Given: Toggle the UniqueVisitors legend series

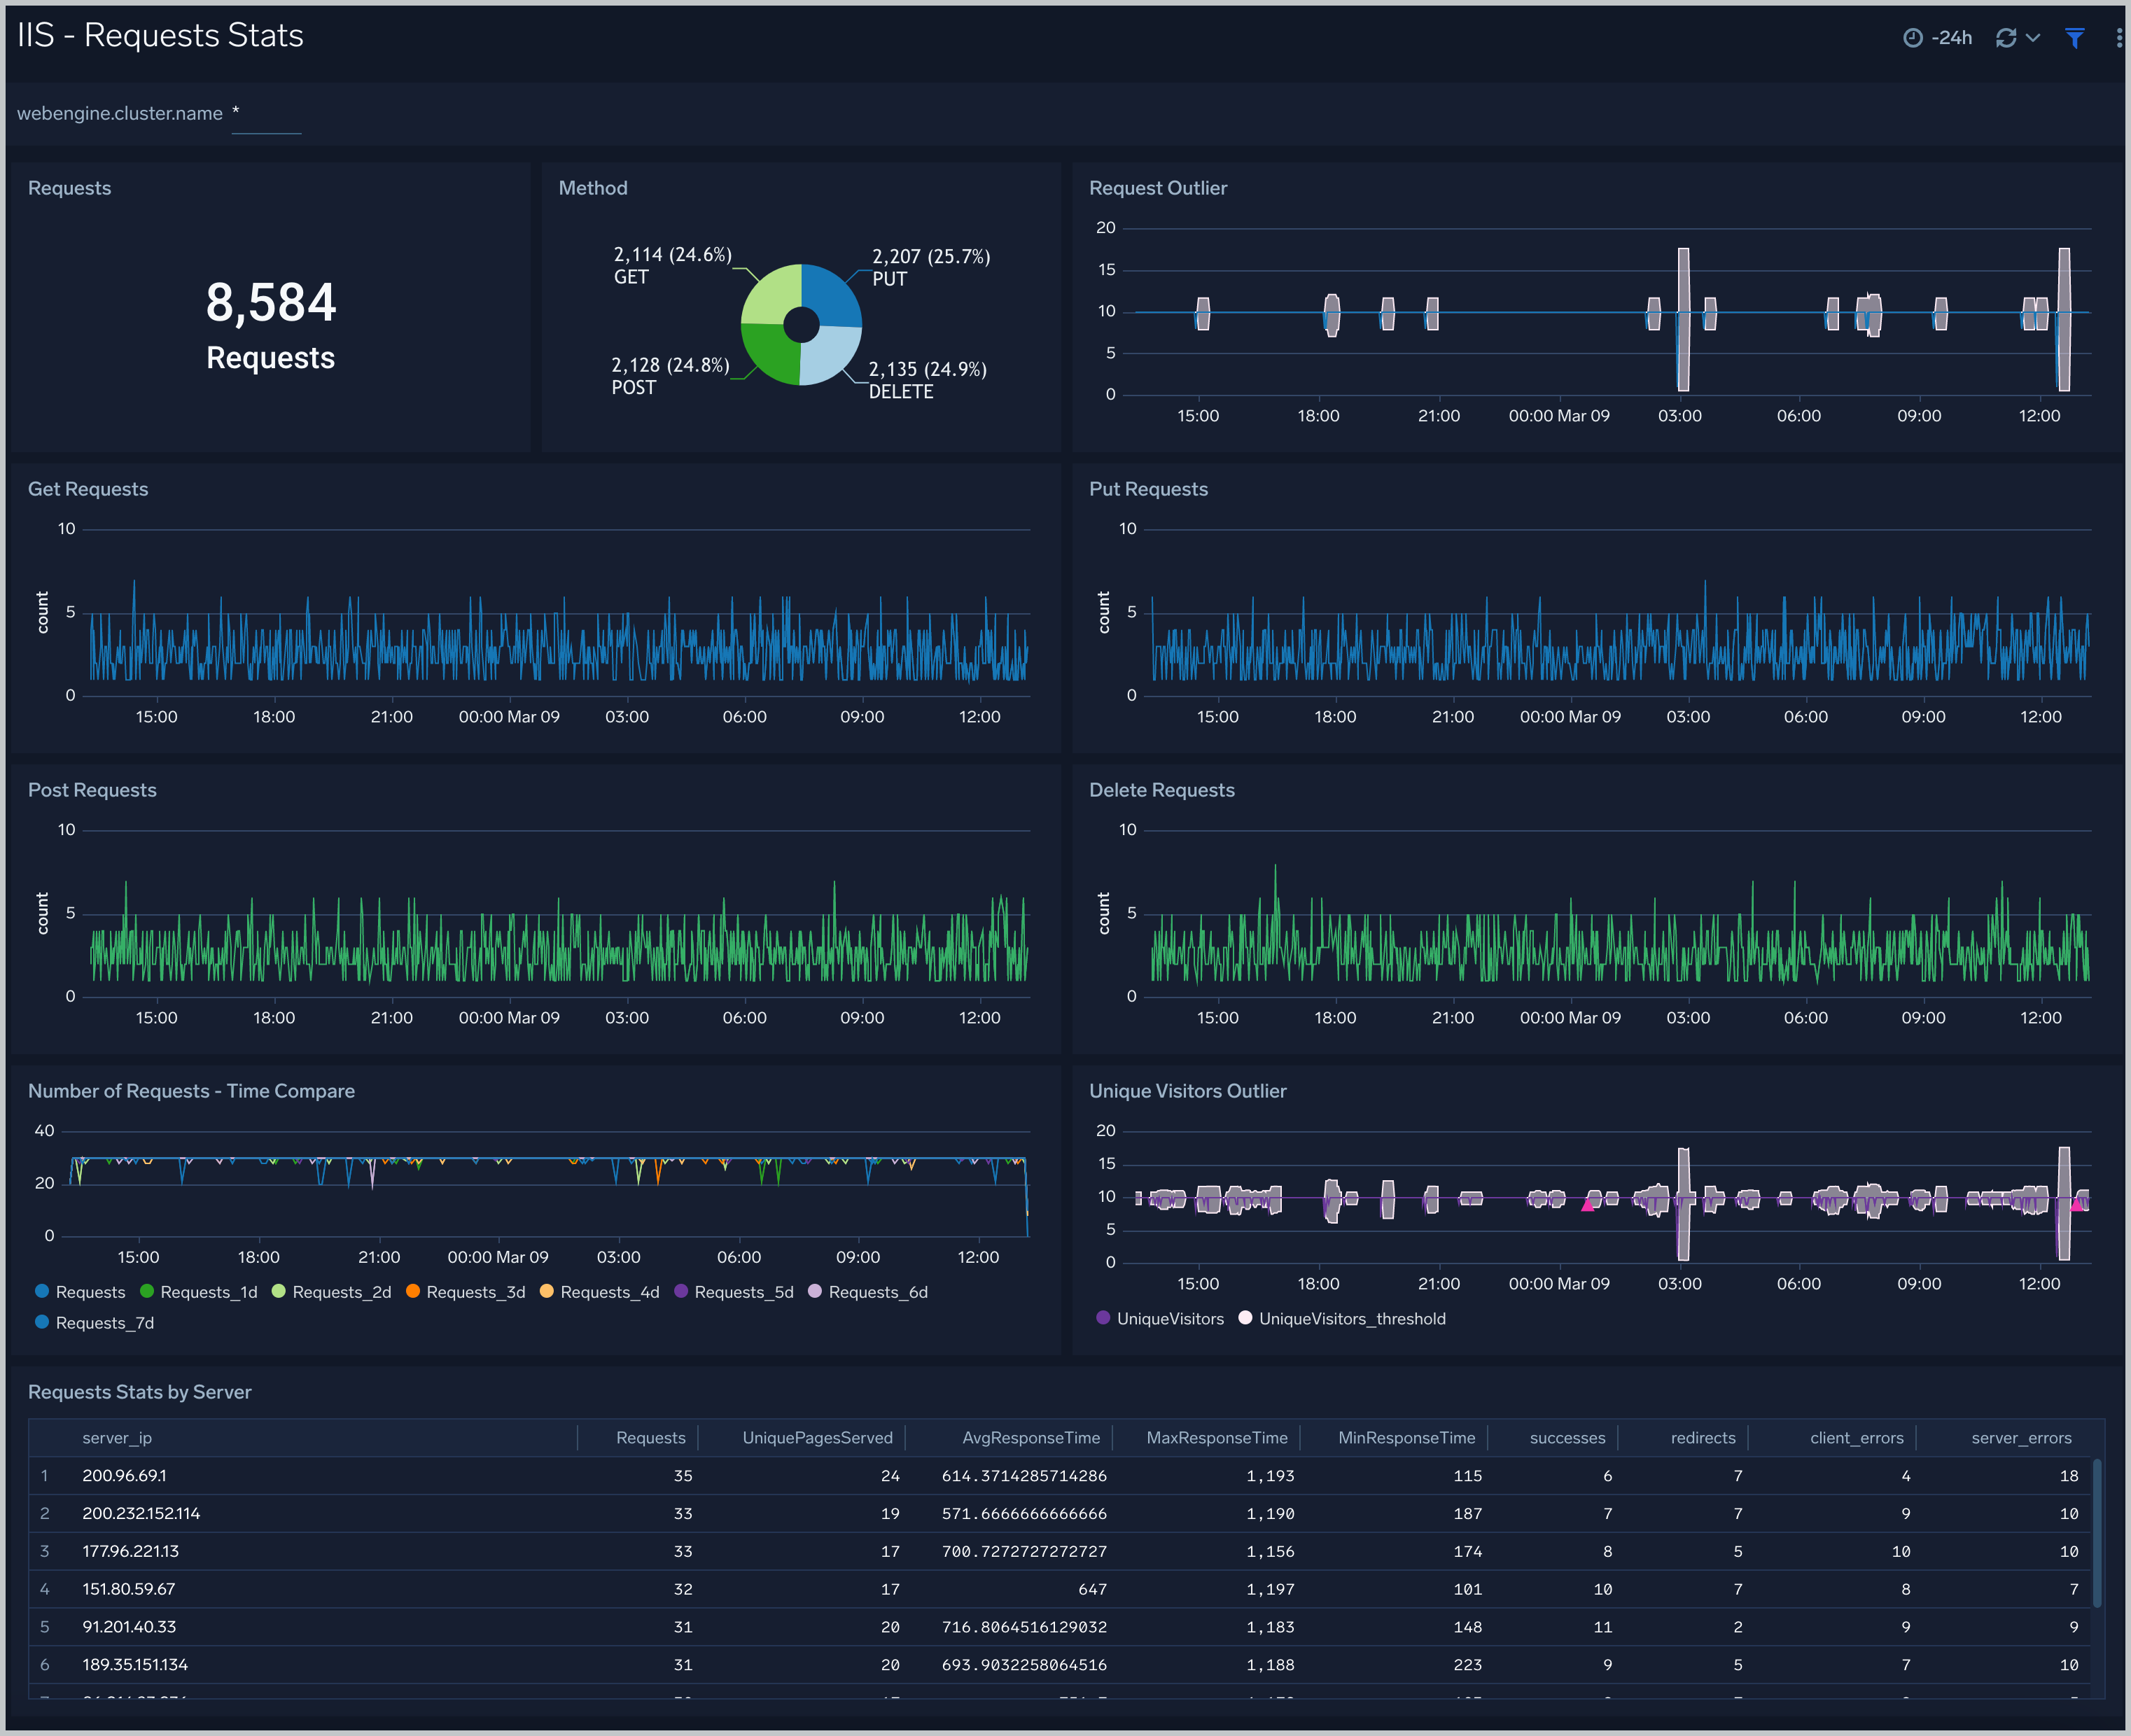Looking at the screenshot, I should point(1160,1319).
